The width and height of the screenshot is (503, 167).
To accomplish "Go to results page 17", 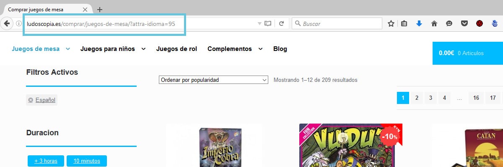I will click(493, 98).
